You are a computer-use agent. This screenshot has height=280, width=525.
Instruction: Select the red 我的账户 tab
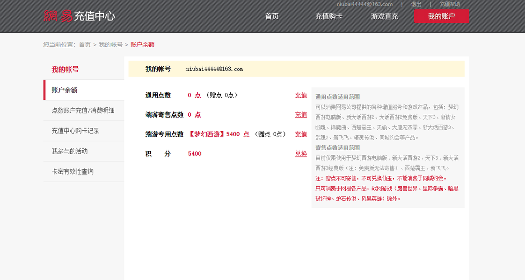coord(441,16)
